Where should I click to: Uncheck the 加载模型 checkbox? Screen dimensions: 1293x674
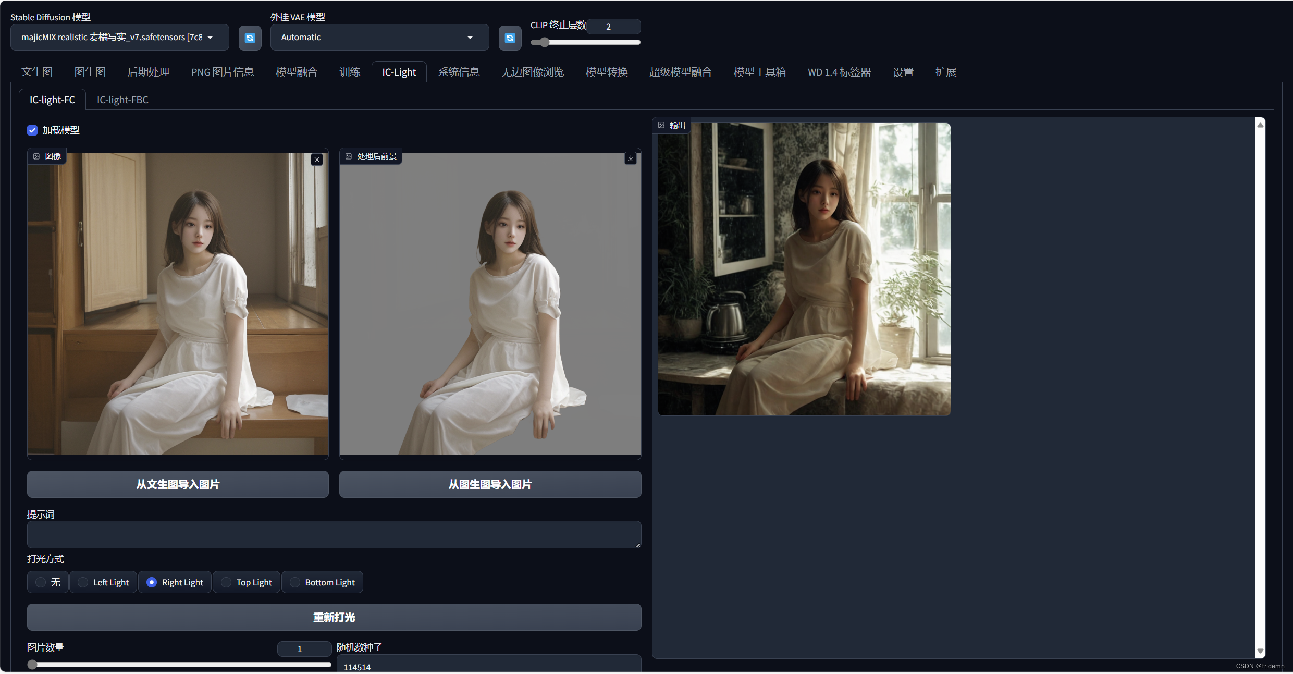coord(32,130)
